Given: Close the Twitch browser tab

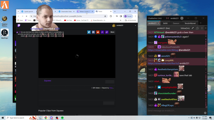Looking at the screenshot, I should (111, 12).
